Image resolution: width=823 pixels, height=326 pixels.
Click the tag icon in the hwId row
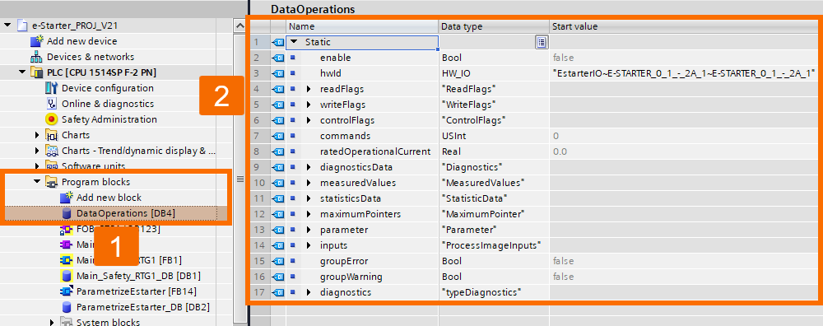pyautogui.click(x=278, y=73)
